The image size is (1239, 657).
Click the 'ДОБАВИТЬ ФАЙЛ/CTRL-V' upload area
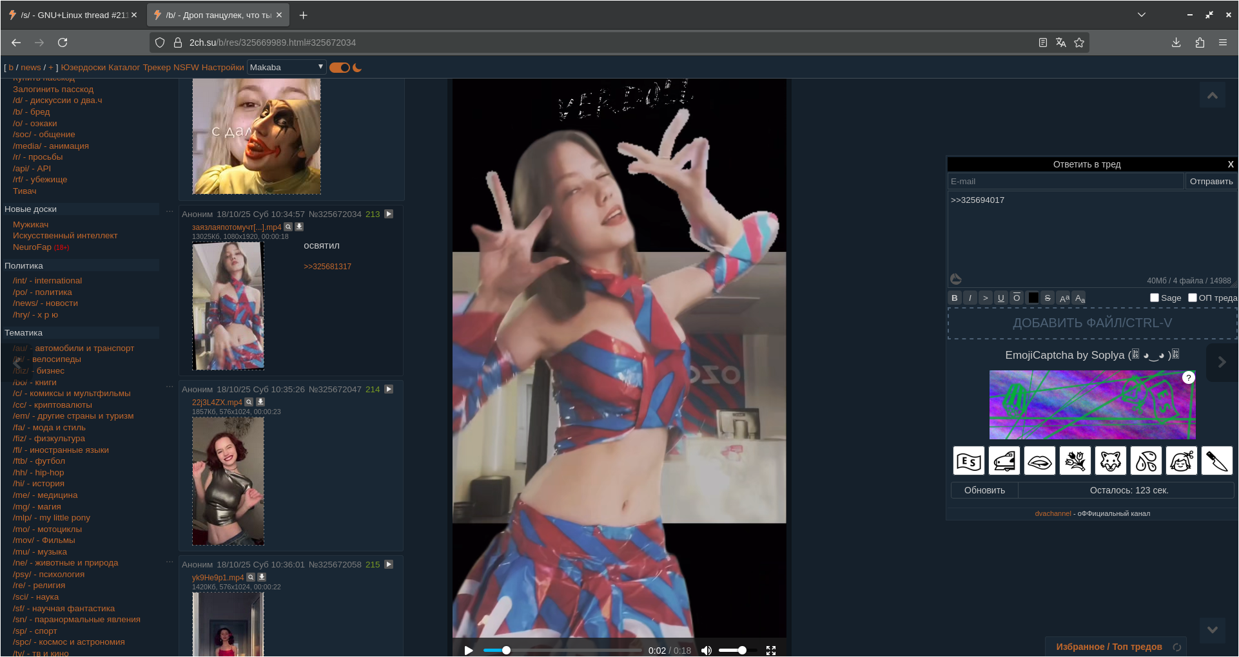1092,323
